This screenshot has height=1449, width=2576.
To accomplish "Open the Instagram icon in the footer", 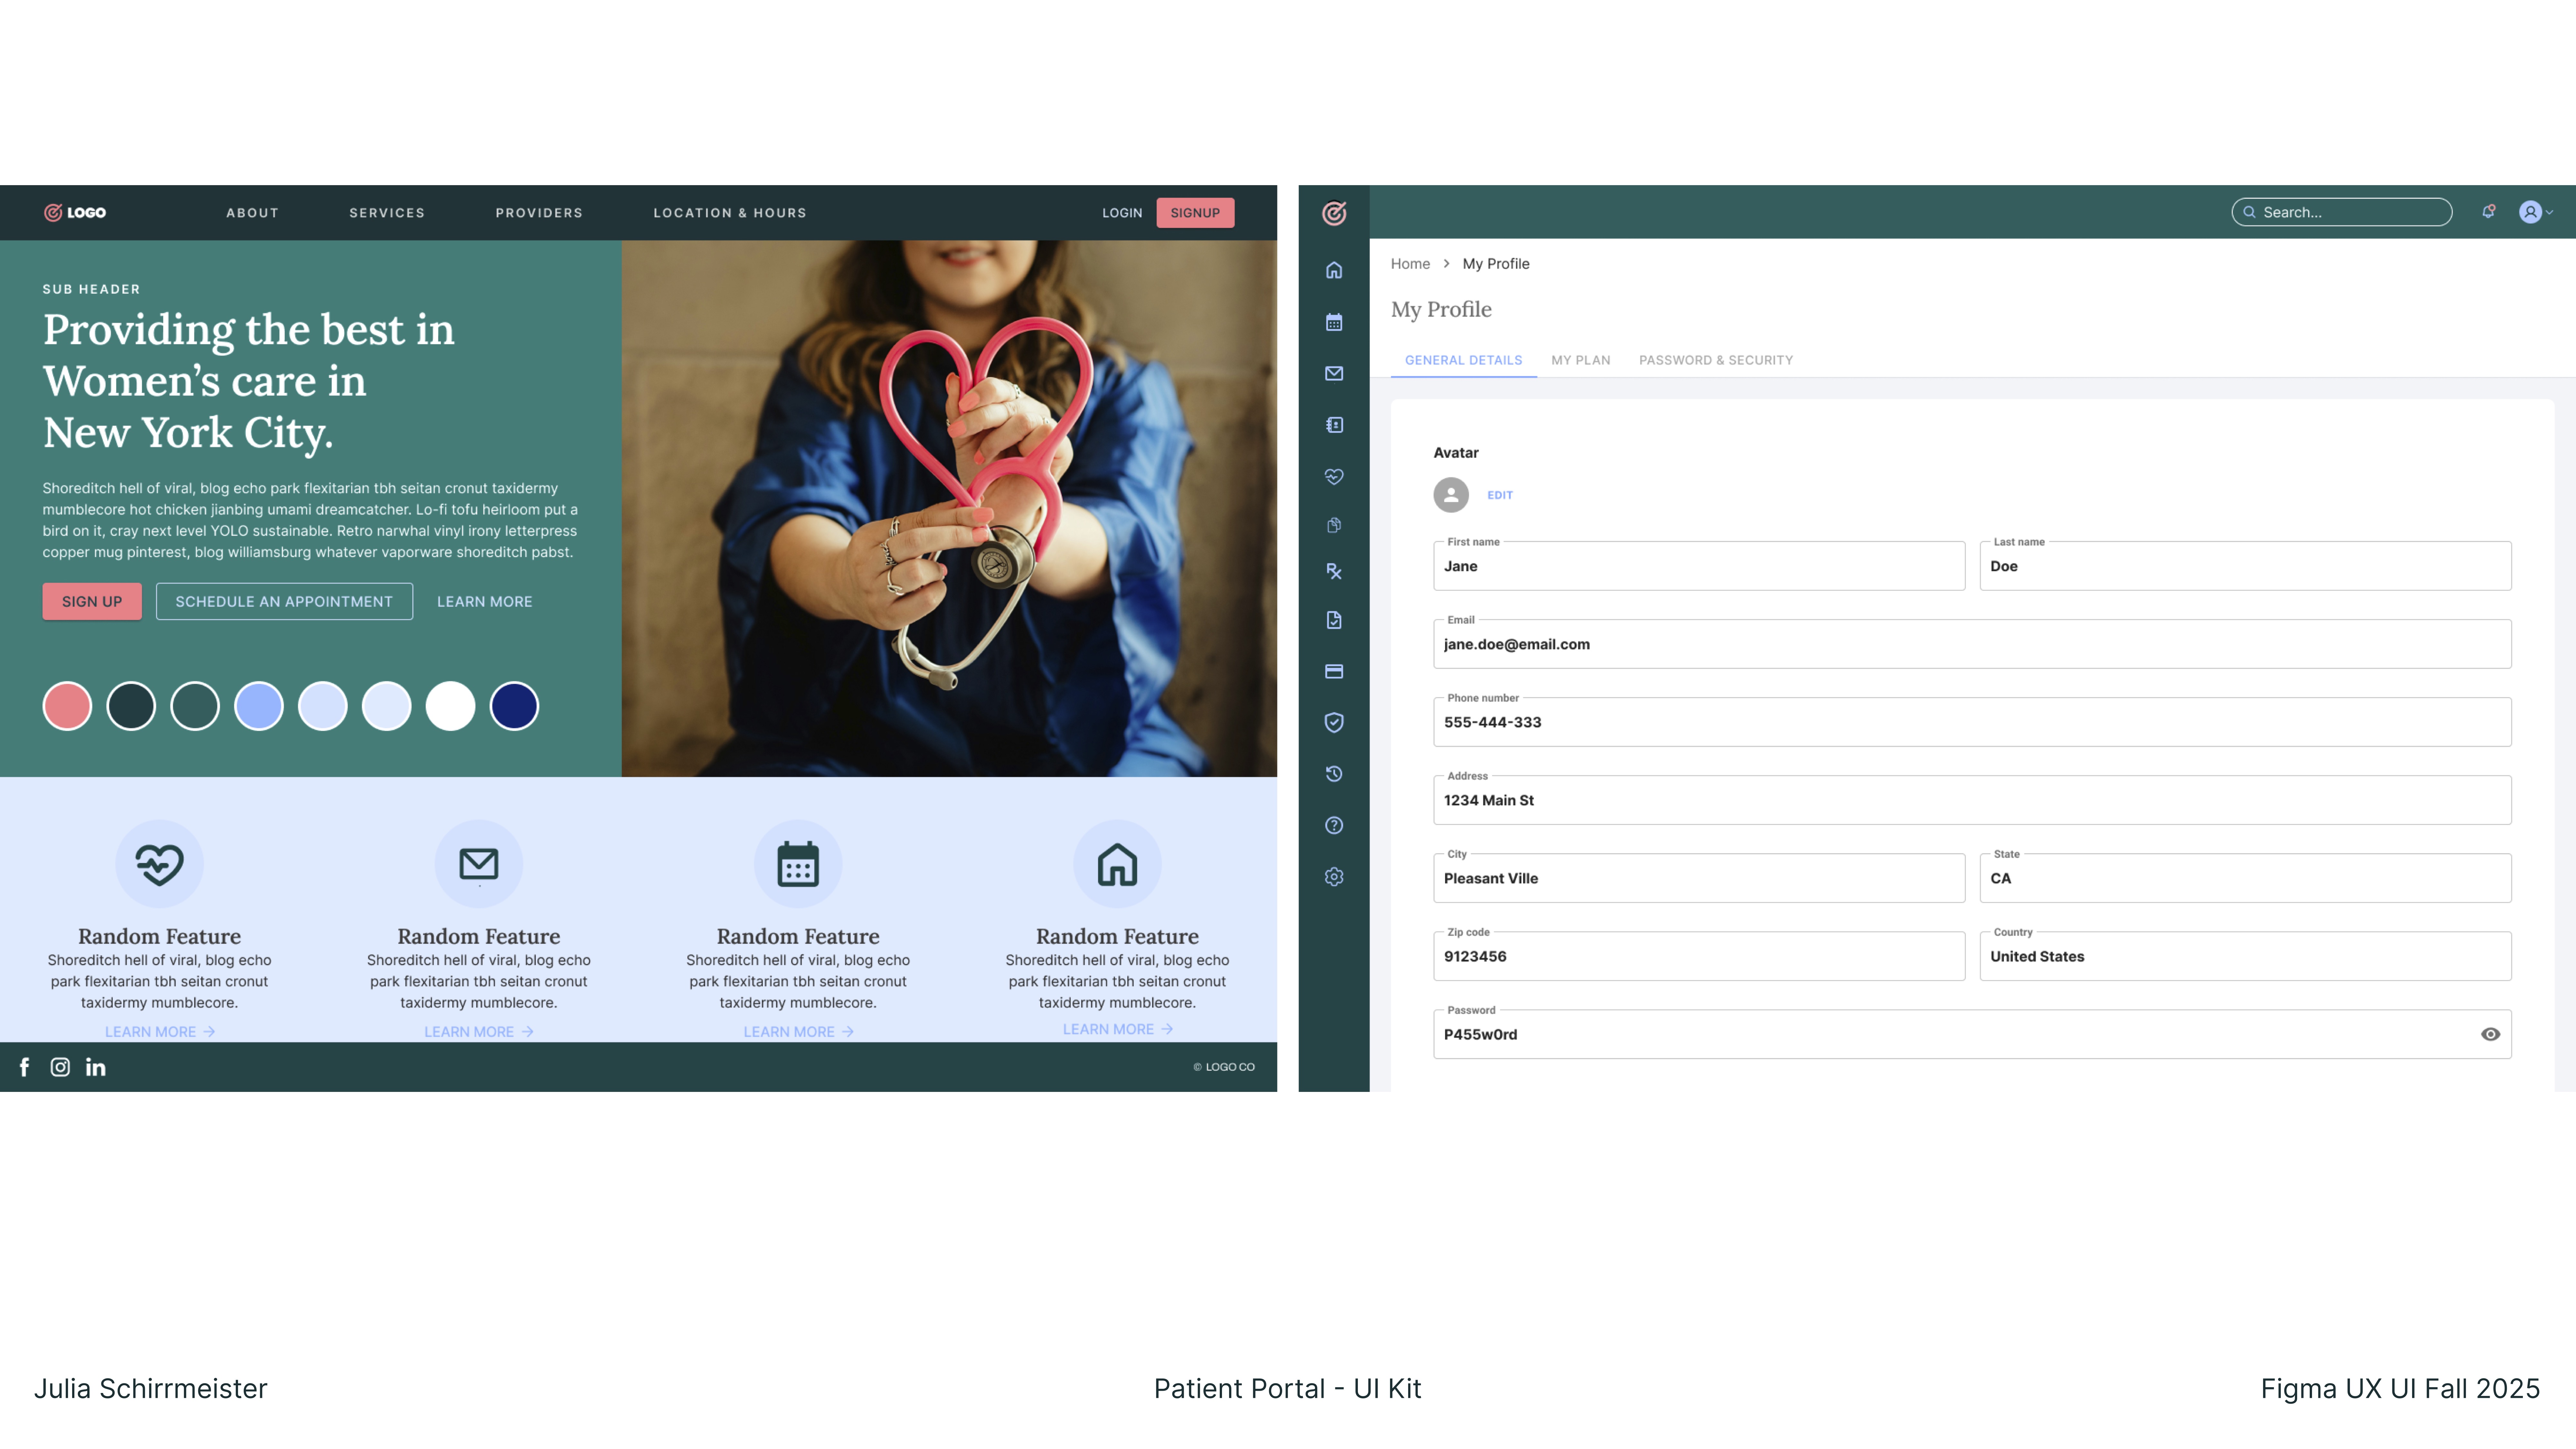I will click(x=60, y=1067).
